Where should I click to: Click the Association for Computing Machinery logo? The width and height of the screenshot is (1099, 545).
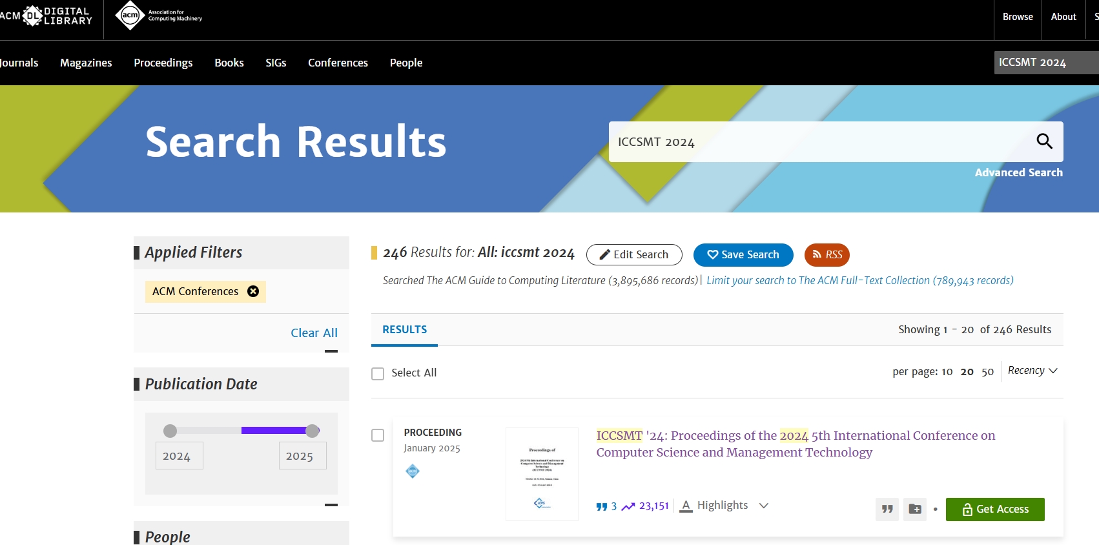159,15
